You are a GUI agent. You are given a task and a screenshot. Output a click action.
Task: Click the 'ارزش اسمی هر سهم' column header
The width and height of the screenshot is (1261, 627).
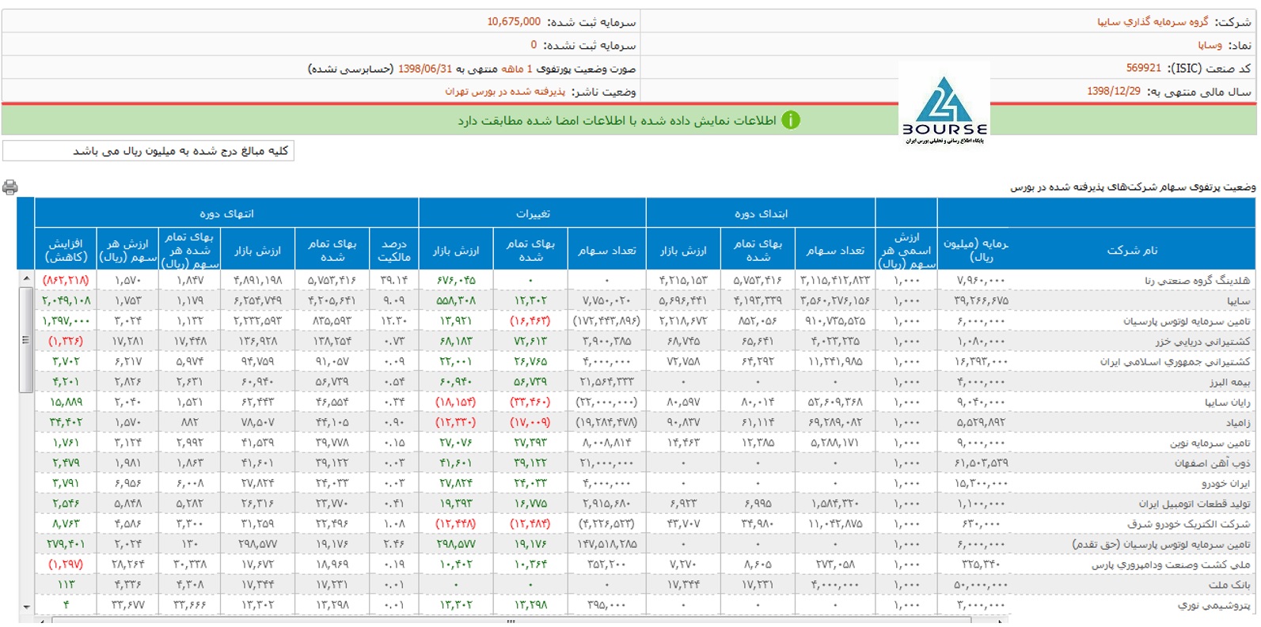[x=906, y=250]
